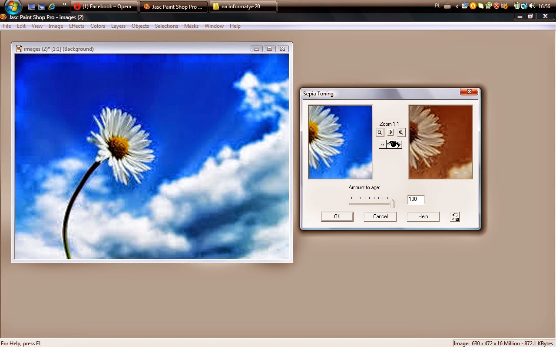Screen dimensions: 556x347
Task: Click the sepia result preview thumbnail
Action: coord(440,142)
